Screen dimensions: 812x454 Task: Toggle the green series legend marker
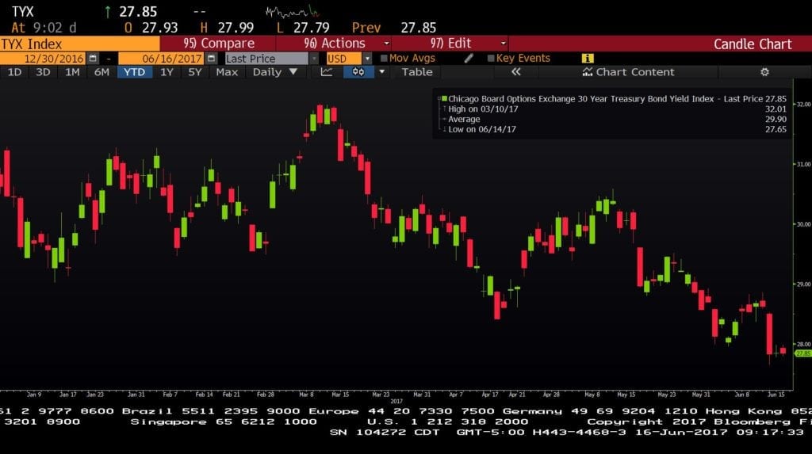pyautogui.click(x=444, y=98)
